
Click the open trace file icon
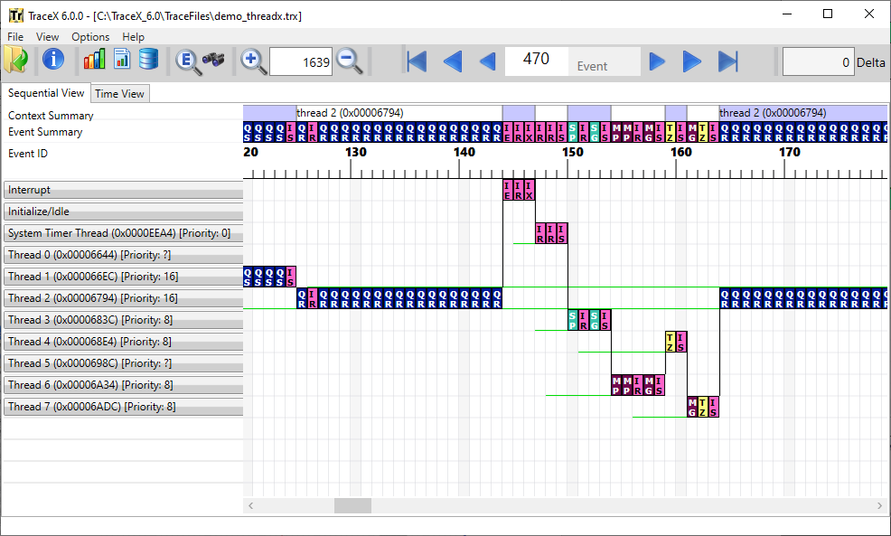coord(16,61)
